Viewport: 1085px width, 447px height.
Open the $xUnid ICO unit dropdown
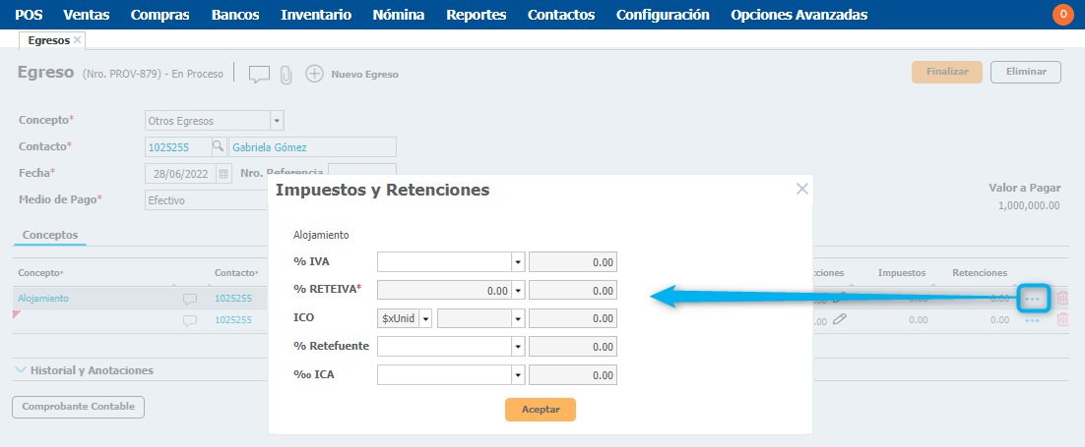point(425,319)
